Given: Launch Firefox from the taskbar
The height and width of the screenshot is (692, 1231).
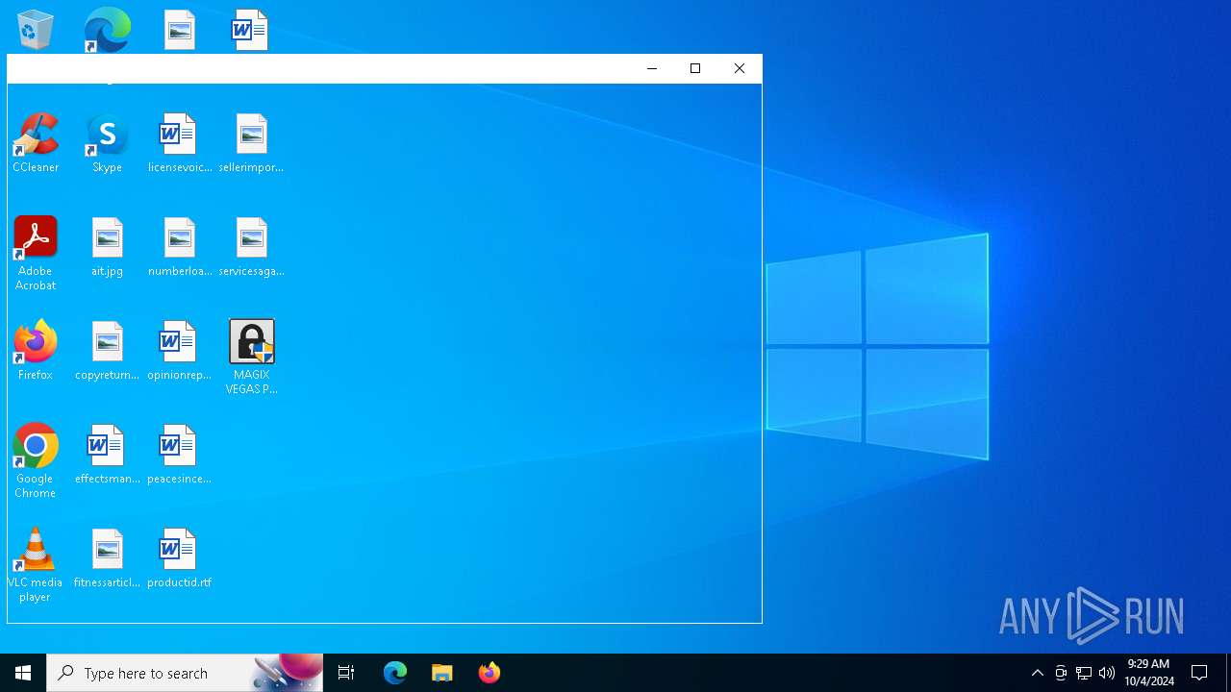Looking at the screenshot, I should 490,673.
